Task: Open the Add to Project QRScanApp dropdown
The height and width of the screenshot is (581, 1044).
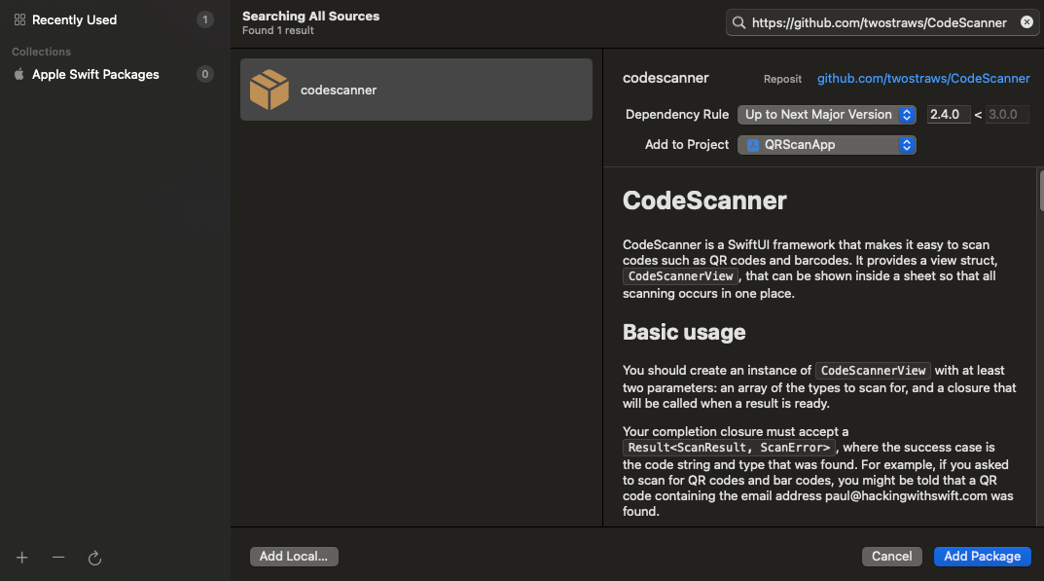Action: [826, 145]
